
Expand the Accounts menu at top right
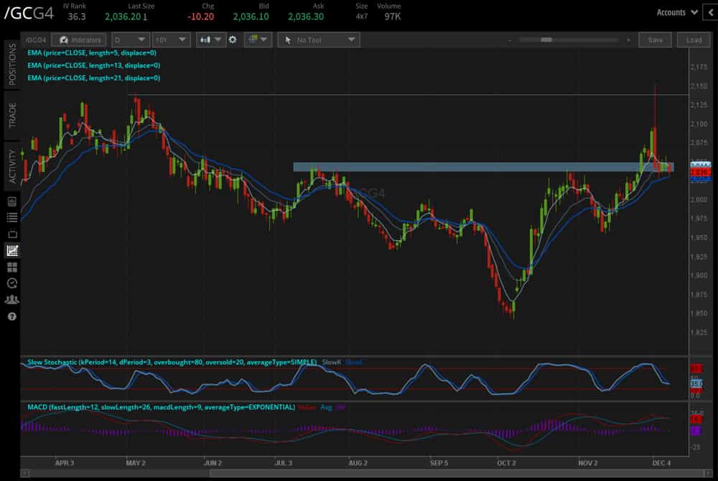tap(676, 12)
